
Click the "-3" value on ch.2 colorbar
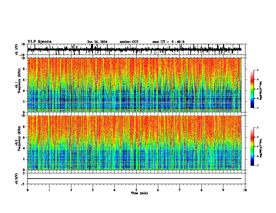[257, 128]
